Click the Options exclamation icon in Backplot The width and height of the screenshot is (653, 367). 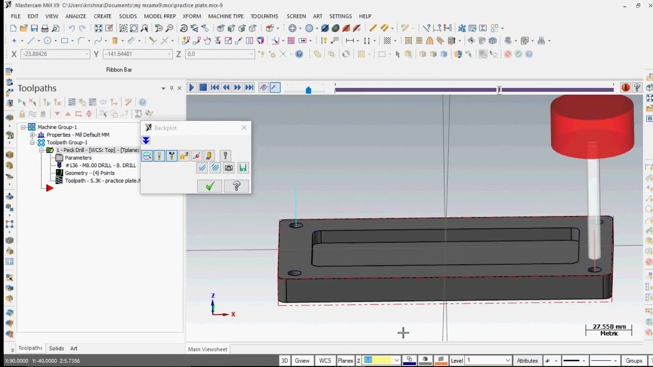[x=225, y=156]
